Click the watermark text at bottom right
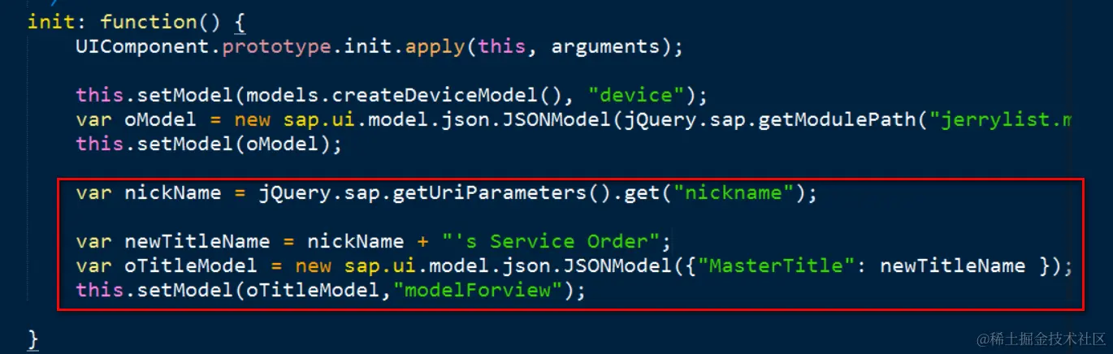 (1040, 338)
